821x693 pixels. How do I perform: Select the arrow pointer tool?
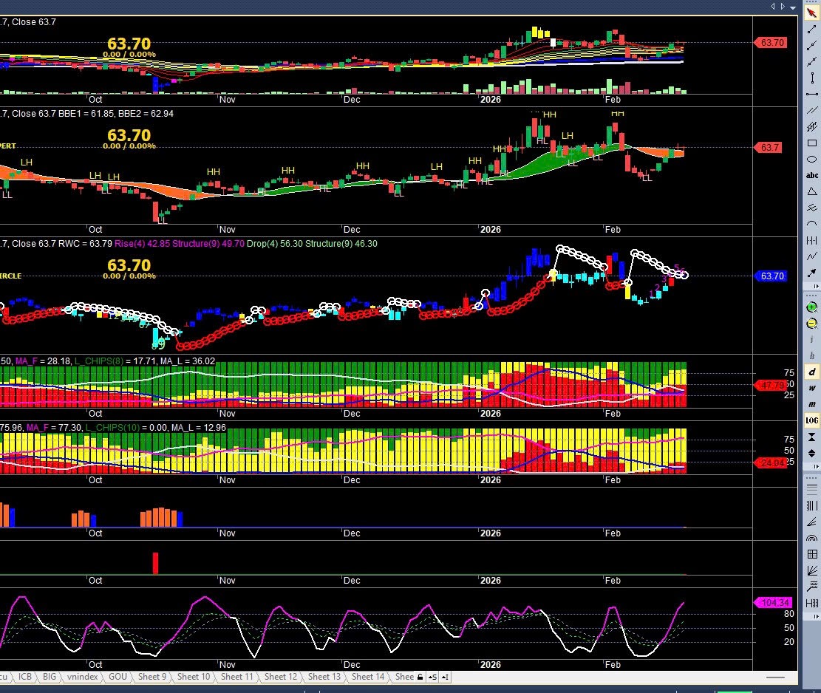(811, 13)
